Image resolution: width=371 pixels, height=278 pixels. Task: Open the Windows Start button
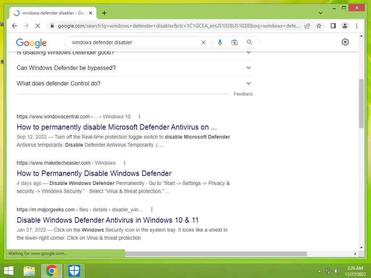tap(9, 271)
